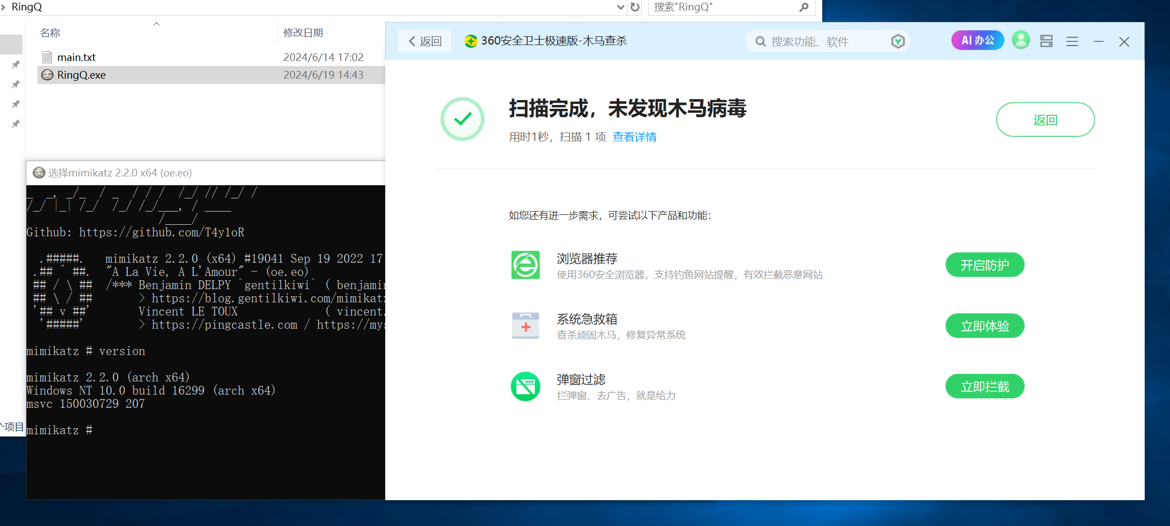Click the empty 'mimikatz #' prompt line

(x=59, y=430)
